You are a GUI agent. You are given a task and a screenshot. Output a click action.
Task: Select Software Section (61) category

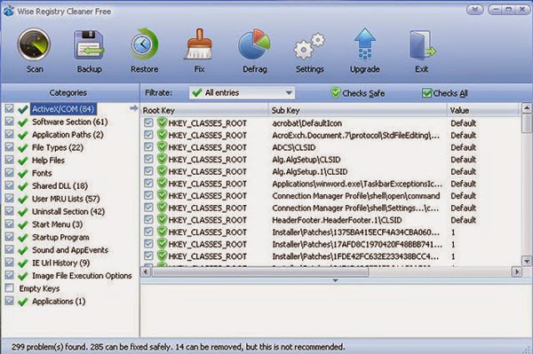click(69, 122)
